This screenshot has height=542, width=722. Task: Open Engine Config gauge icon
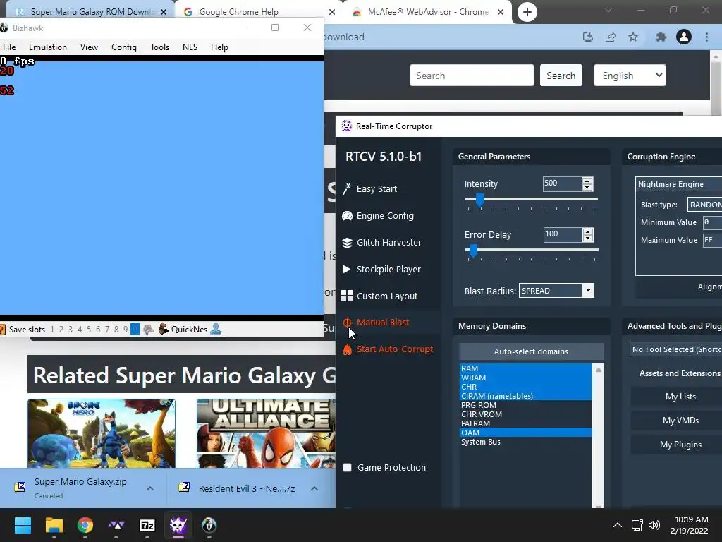(347, 216)
